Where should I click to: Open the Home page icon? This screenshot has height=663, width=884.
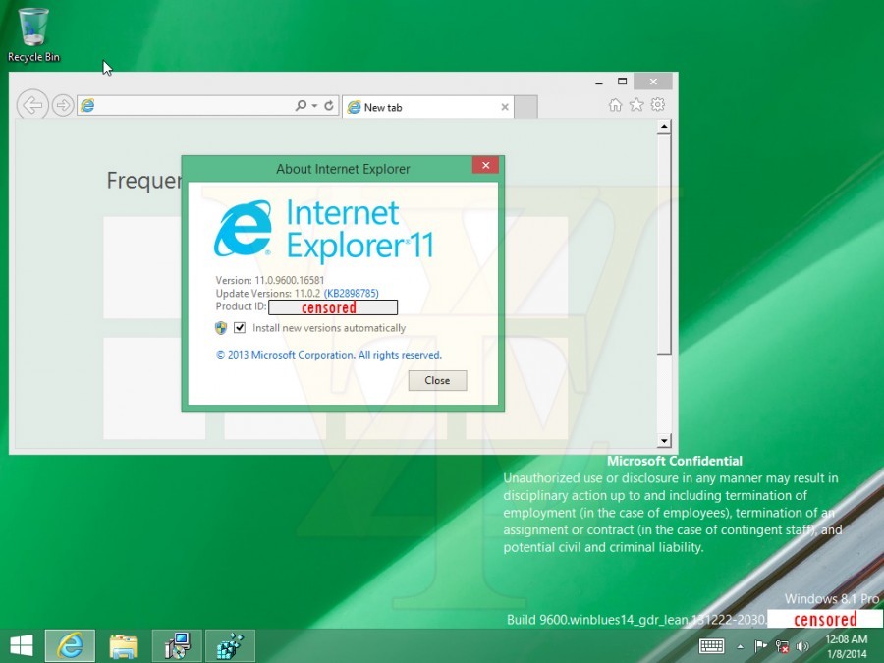coord(615,105)
